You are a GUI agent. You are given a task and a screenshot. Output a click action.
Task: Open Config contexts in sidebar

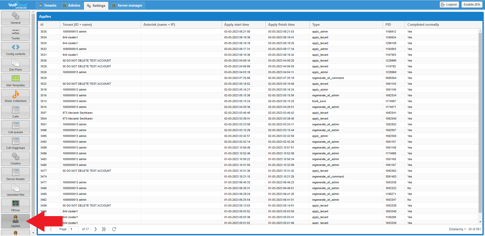click(x=15, y=49)
